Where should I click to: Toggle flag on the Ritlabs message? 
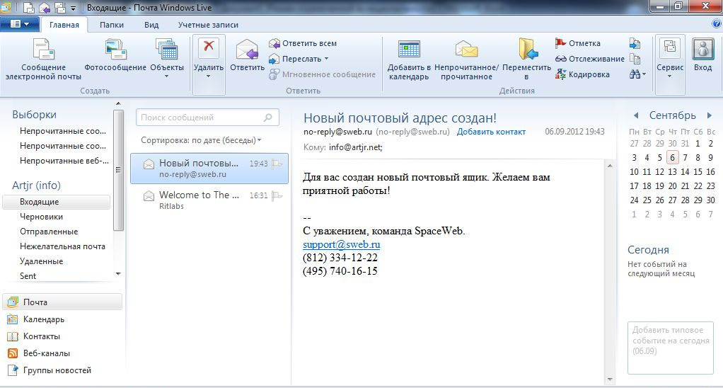[x=277, y=195]
